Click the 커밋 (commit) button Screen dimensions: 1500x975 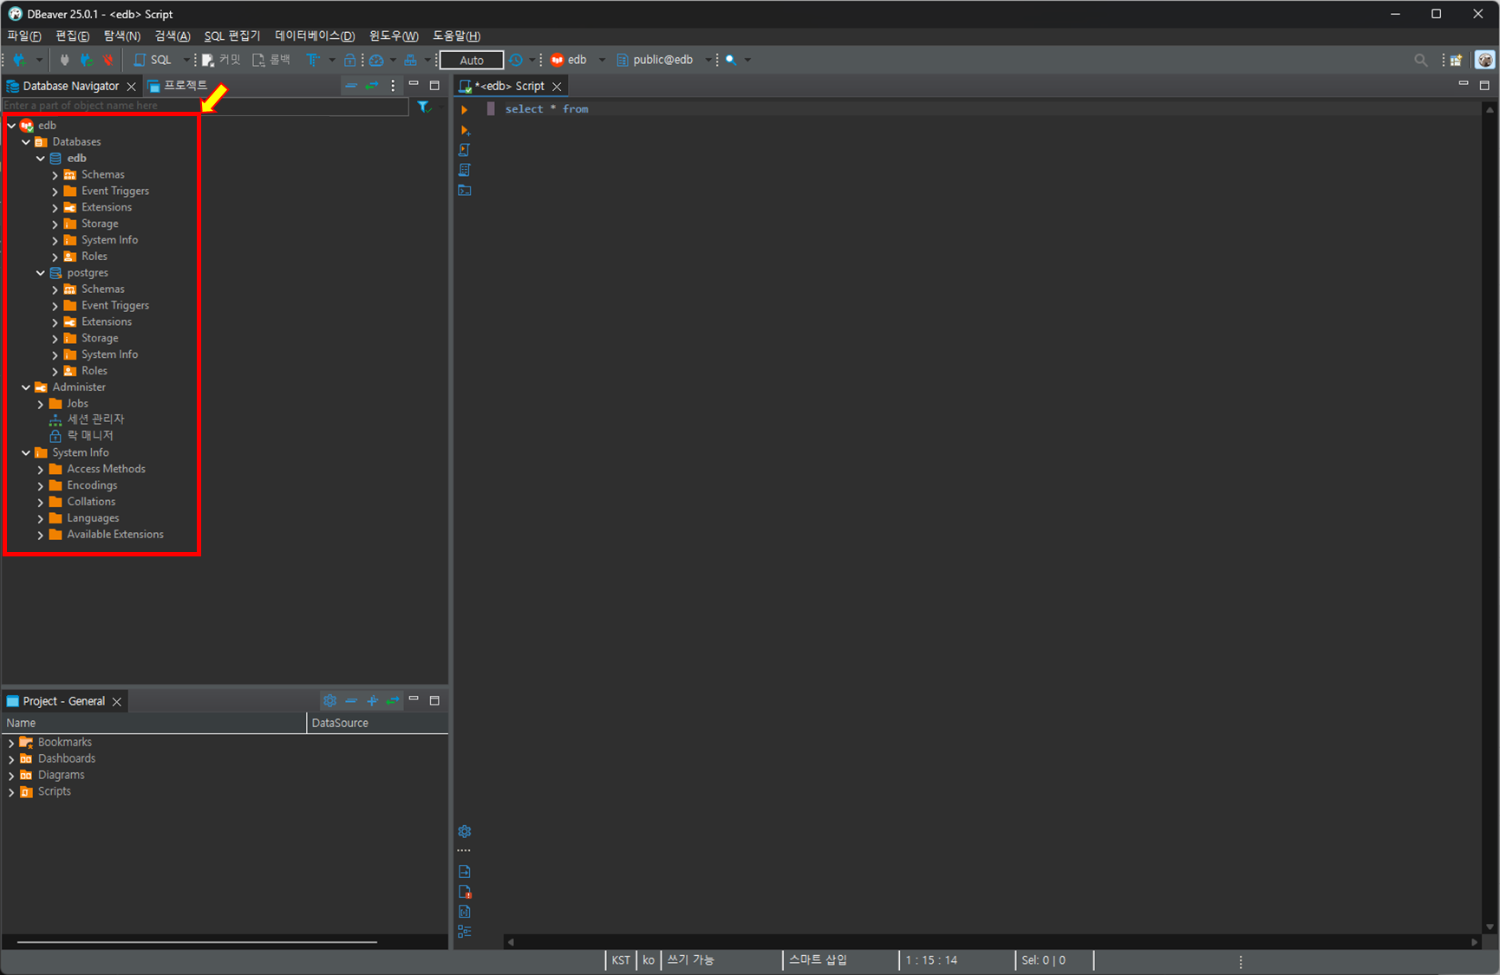click(x=221, y=60)
